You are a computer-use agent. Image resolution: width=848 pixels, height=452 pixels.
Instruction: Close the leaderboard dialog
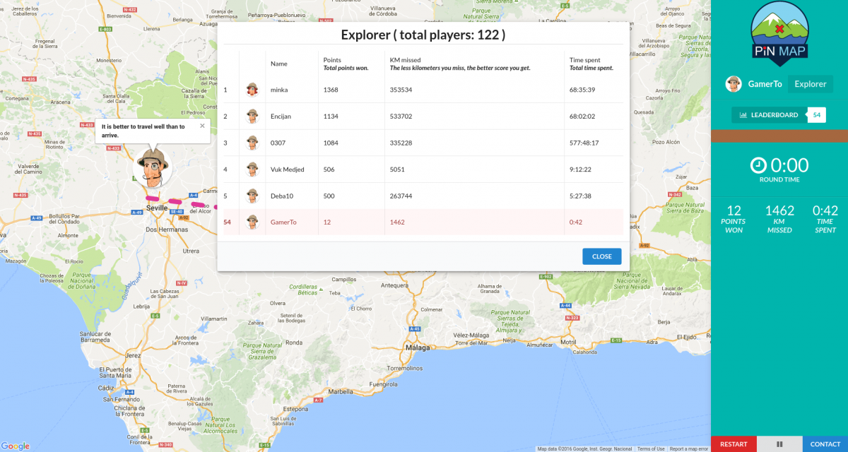601,256
